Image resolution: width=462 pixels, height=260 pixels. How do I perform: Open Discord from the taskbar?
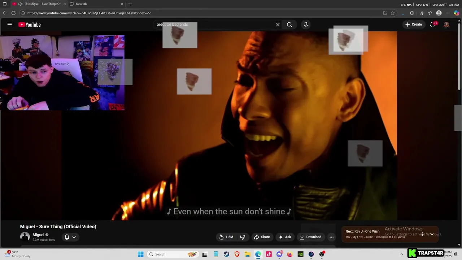[279, 254]
